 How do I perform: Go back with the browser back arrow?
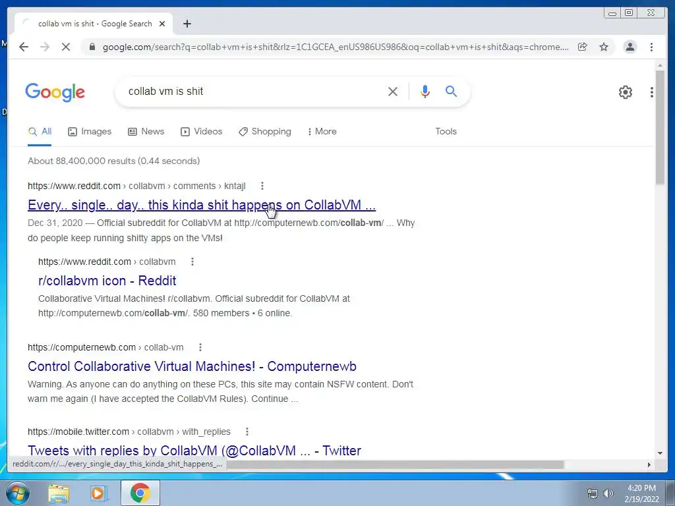coord(24,47)
